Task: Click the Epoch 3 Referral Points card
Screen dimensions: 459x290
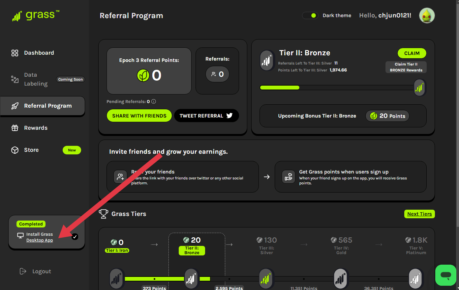Action: 149,71
